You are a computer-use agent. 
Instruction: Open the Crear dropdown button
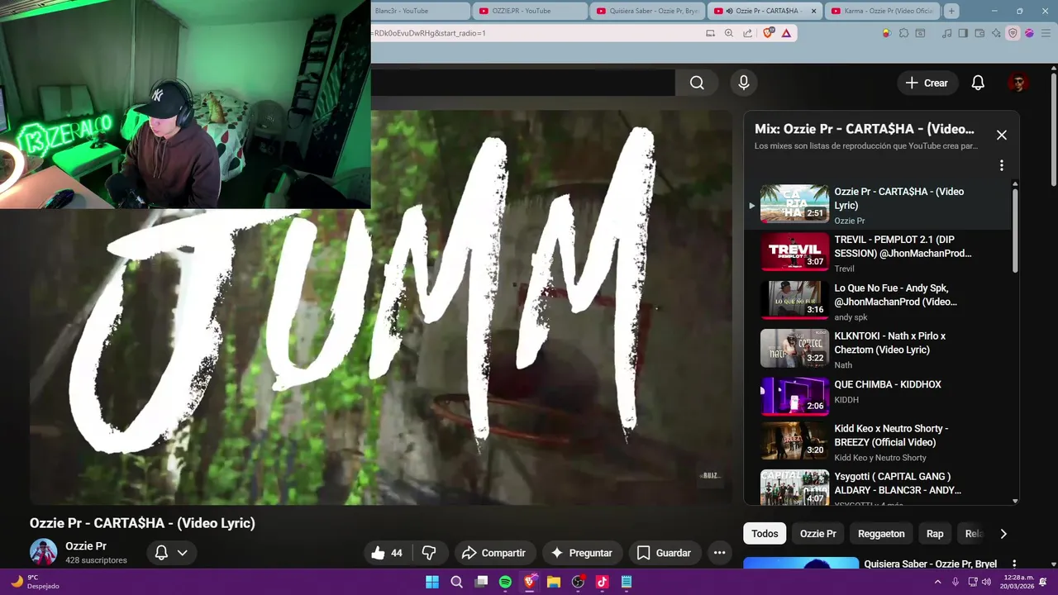point(927,83)
